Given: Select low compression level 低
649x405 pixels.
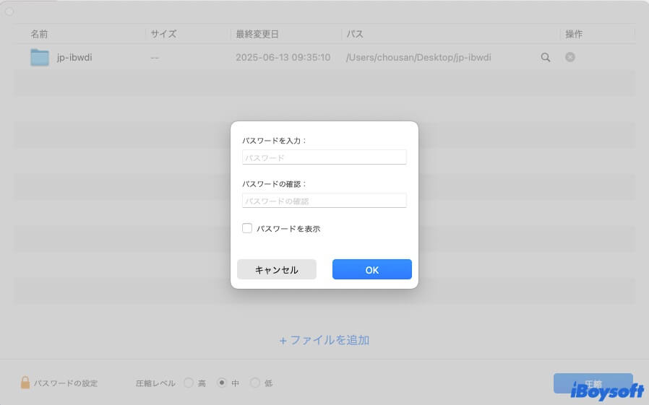Looking at the screenshot, I should coord(255,383).
